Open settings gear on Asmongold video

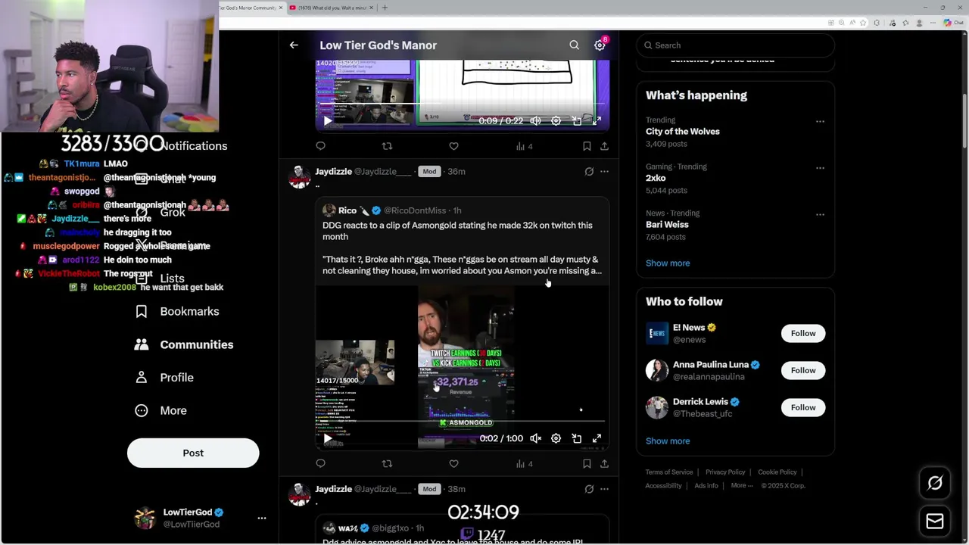pyautogui.click(x=556, y=438)
